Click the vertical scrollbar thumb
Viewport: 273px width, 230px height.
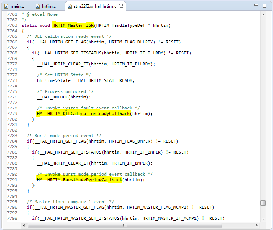263,203
